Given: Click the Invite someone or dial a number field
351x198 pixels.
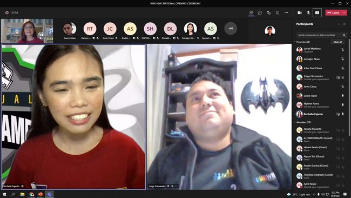Looking at the screenshot, I should tap(319, 35).
